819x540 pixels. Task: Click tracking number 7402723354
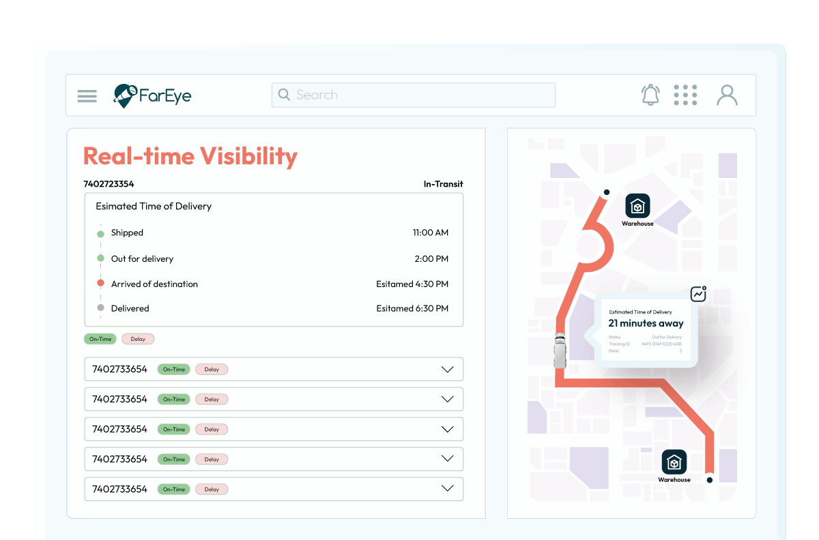click(109, 184)
